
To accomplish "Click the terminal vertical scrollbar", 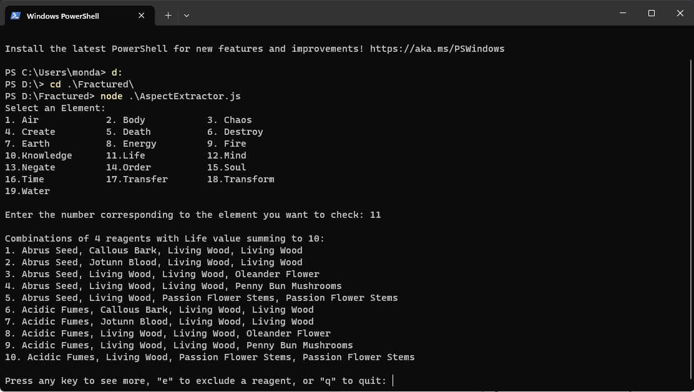I will 690,221.
